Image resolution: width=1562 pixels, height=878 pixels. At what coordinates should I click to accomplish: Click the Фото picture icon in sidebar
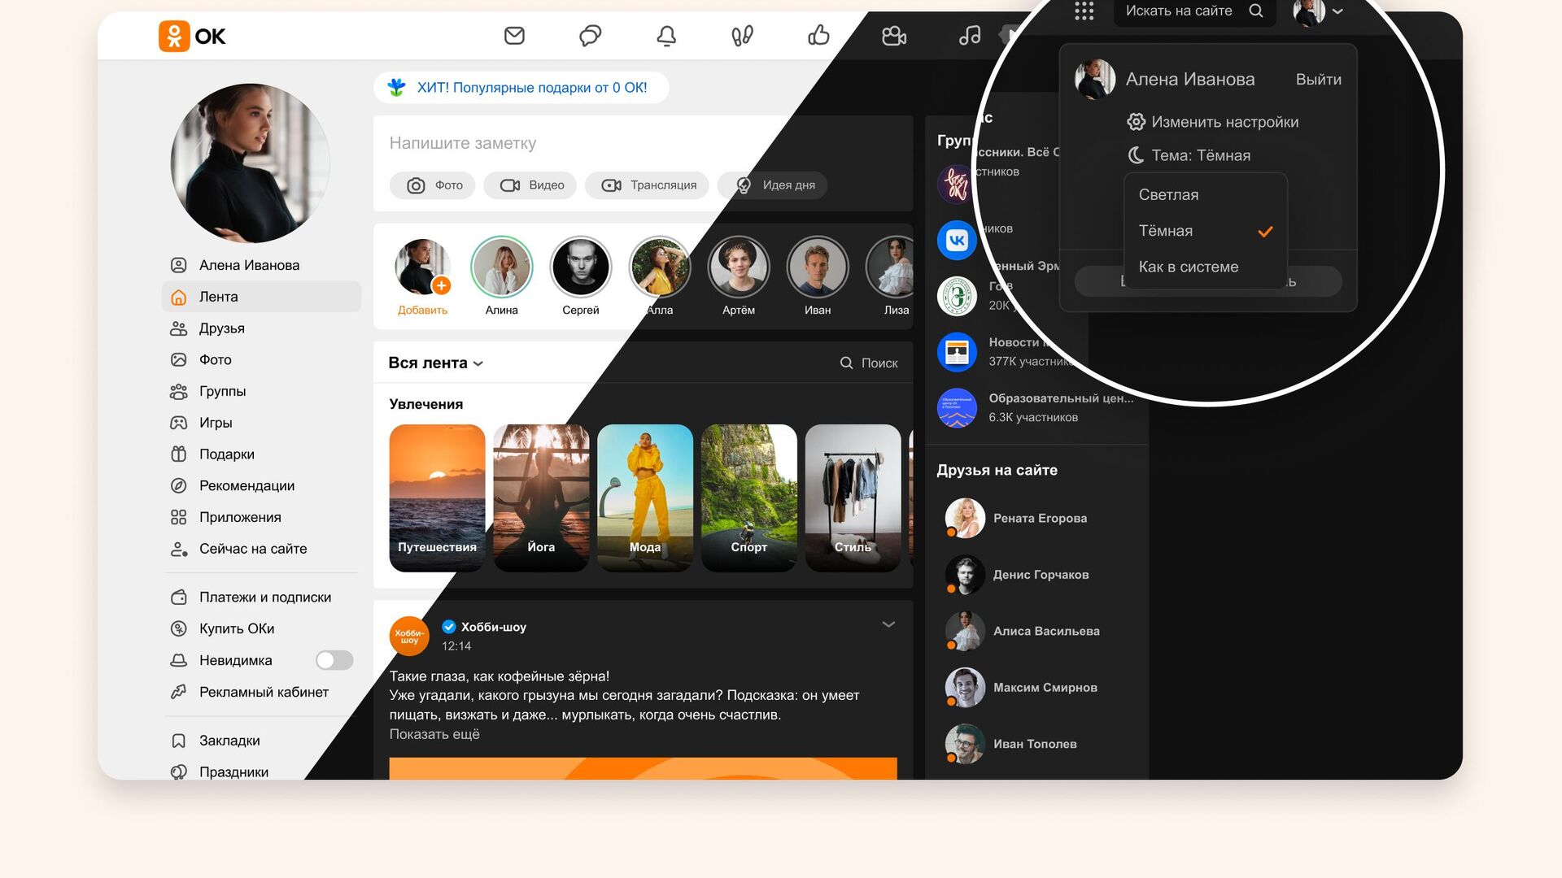(179, 359)
